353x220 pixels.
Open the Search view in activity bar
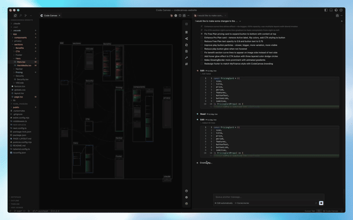21,15
